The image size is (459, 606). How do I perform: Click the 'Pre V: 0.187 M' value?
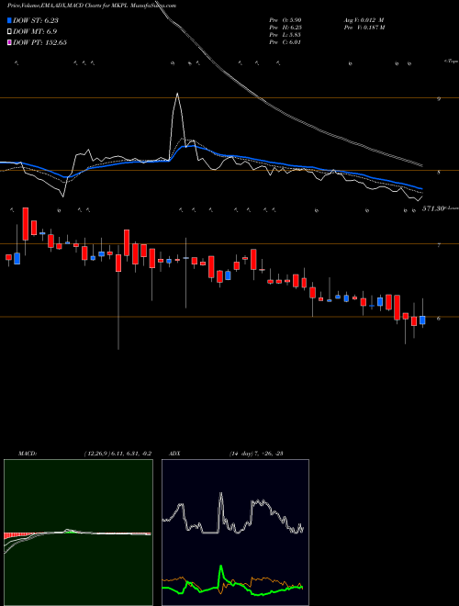(364, 27)
